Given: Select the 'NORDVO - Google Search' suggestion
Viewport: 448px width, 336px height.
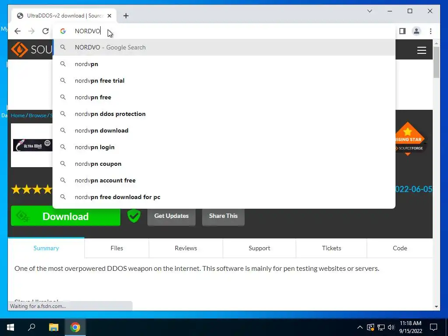Looking at the screenshot, I should click(x=224, y=47).
